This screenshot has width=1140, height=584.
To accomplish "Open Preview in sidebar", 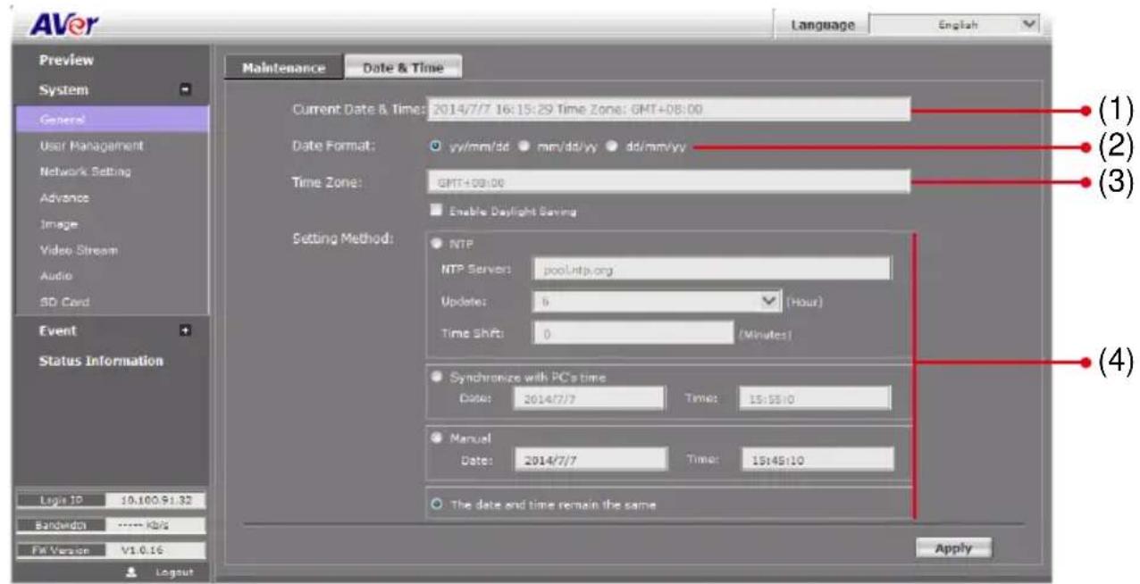I will click(x=67, y=62).
